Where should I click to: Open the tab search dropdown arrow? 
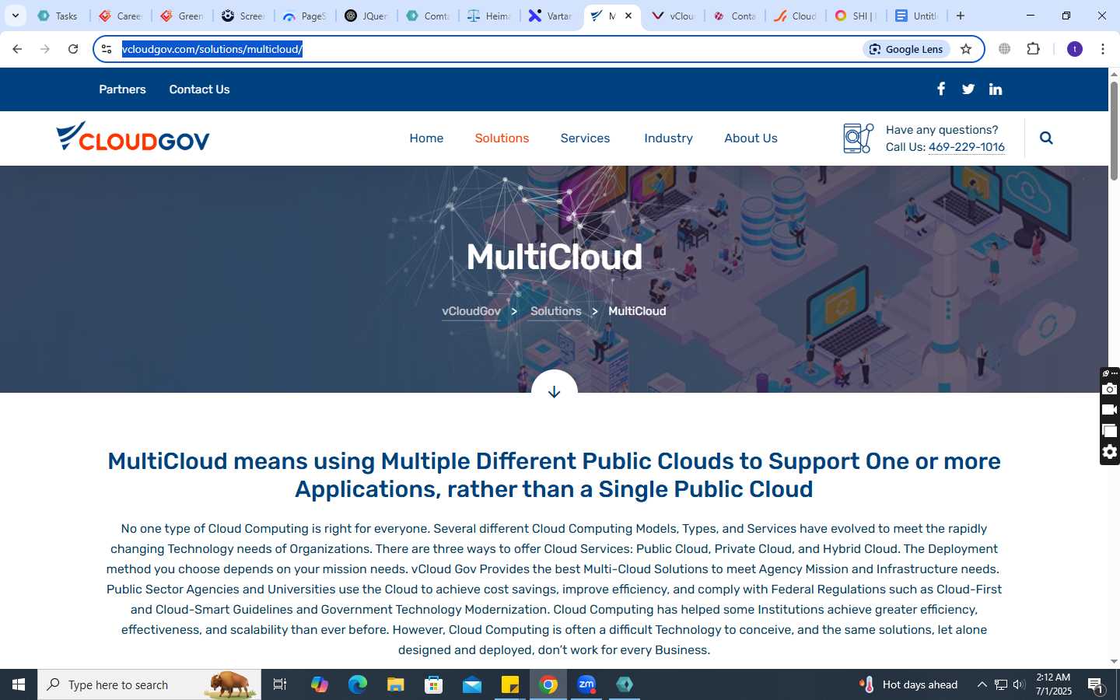tap(15, 16)
